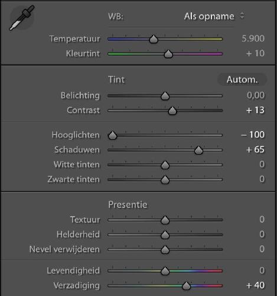This screenshot has height=296, width=277.
Task: Select the Temperatuur value 5.900 field
Action: click(253, 38)
